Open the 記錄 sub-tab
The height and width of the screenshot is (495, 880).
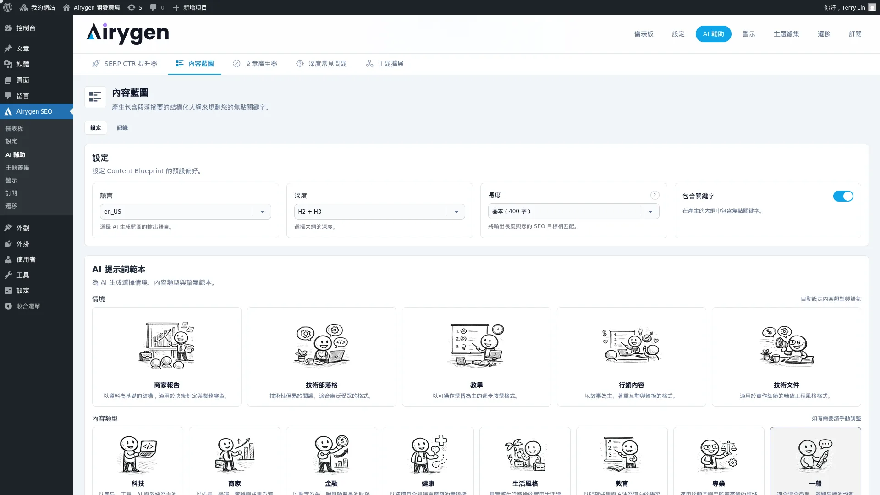click(122, 128)
